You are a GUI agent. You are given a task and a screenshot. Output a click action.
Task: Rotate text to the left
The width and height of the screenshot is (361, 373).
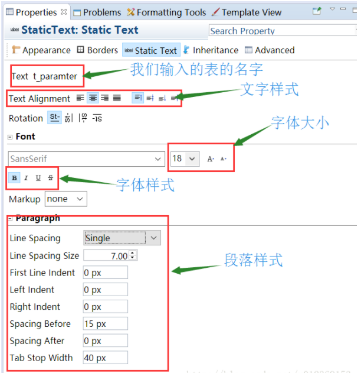coord(68,118)
